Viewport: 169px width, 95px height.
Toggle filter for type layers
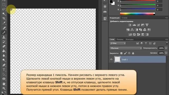[146, 43]
